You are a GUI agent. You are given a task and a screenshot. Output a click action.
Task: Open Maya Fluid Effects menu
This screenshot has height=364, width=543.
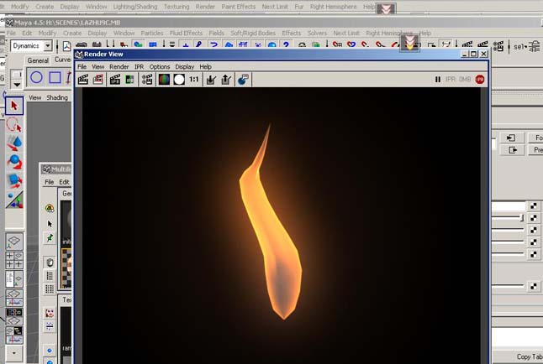click(x=186, y=34)
